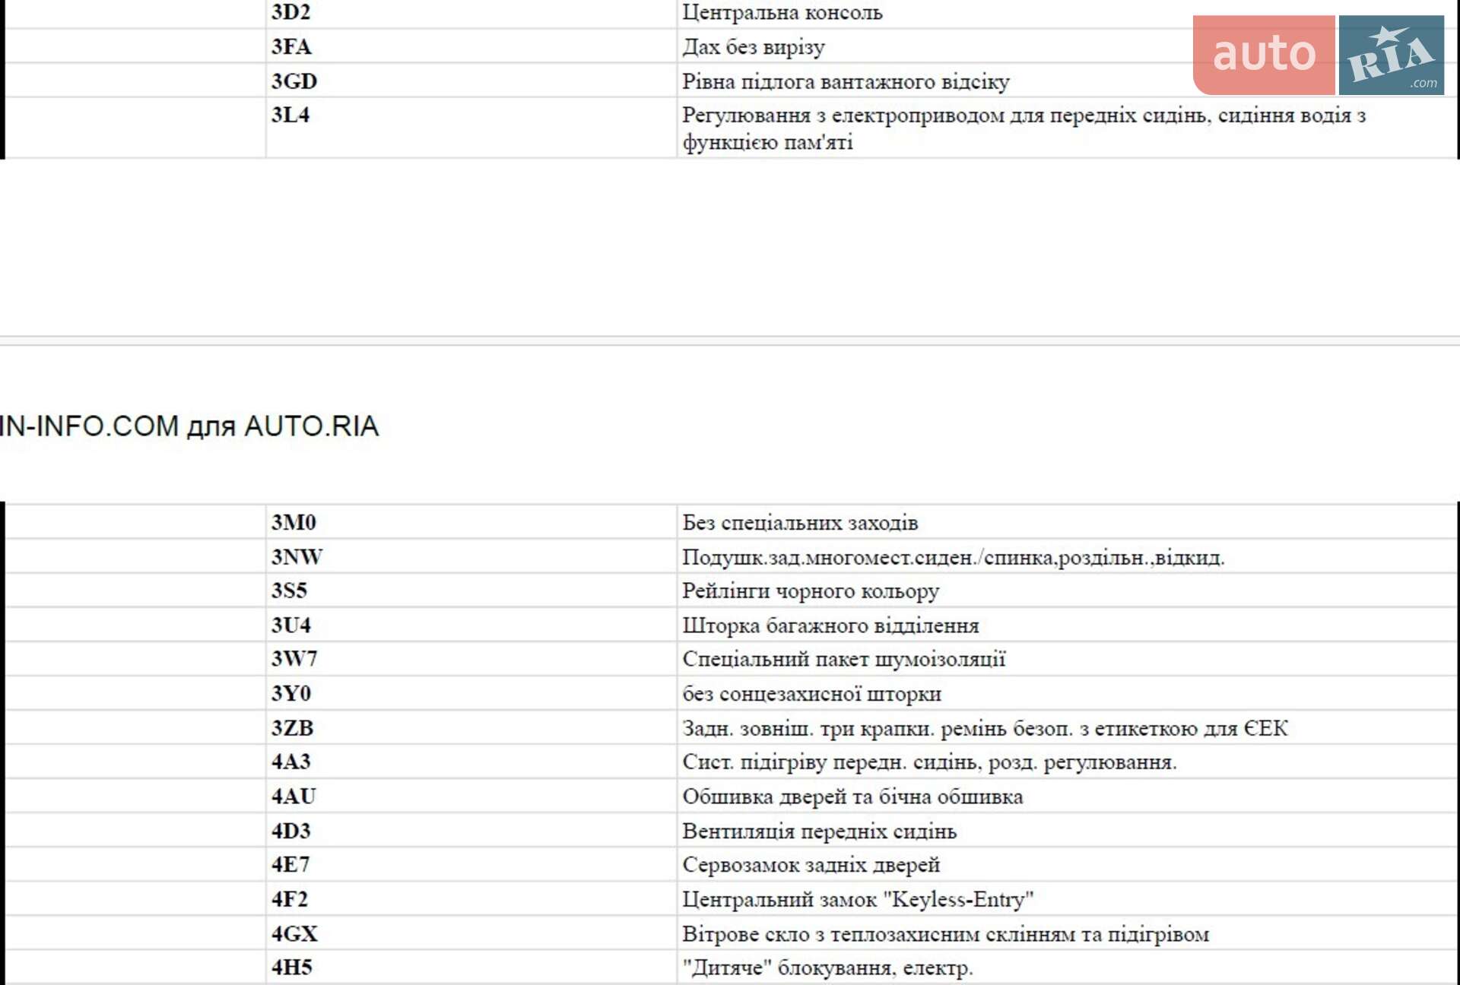1460x985 pixels.
Task: Click 'Обшивка дверей та бічна обшивка'
Action: [x=852, y=797]
